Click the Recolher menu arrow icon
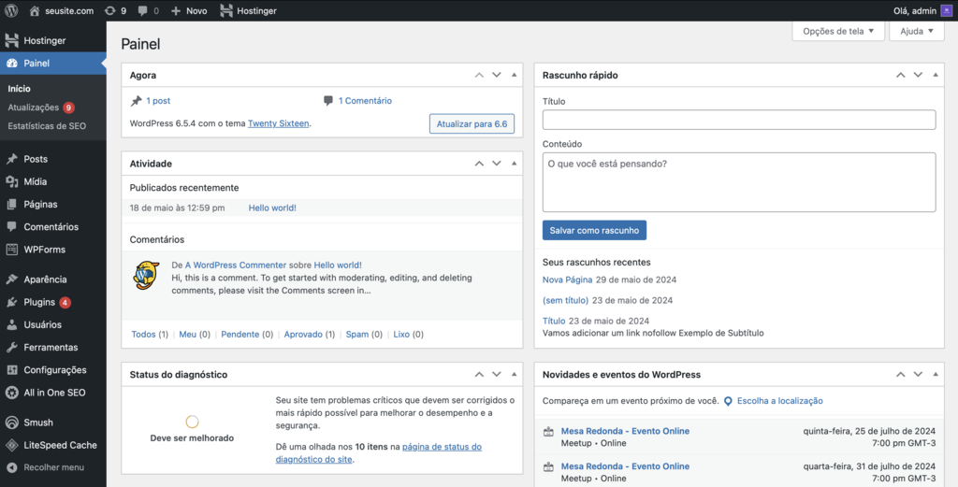Image resolution: width=958 pixels, height=487 pixels. (11, 467)
